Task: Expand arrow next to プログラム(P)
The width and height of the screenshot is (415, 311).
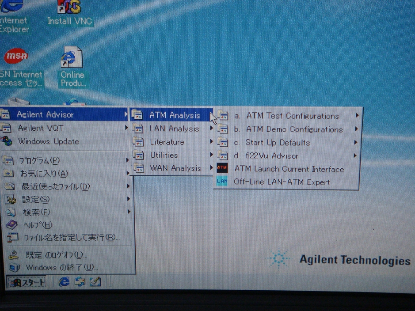Action: click(127, 160)
